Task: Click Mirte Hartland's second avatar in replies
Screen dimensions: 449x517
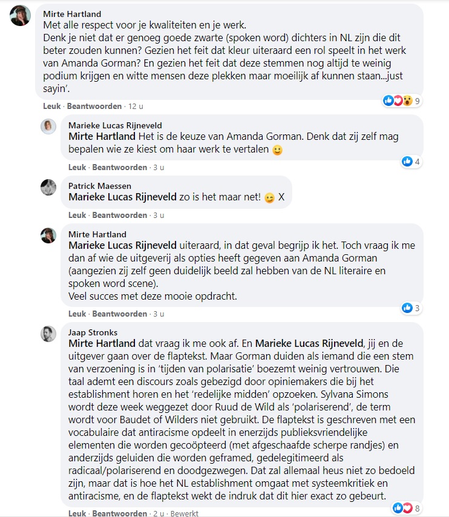Action: [x=48, y=235]
